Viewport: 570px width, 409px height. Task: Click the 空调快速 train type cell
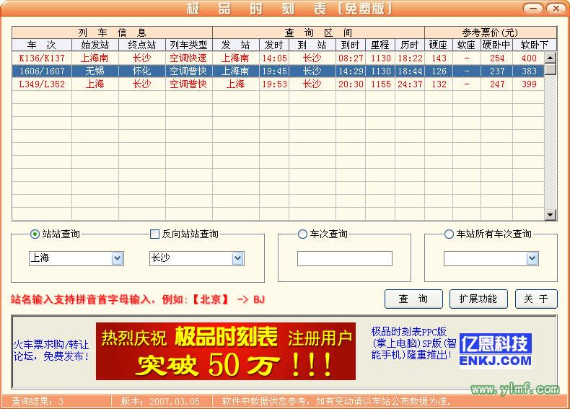tap(189, 58)
